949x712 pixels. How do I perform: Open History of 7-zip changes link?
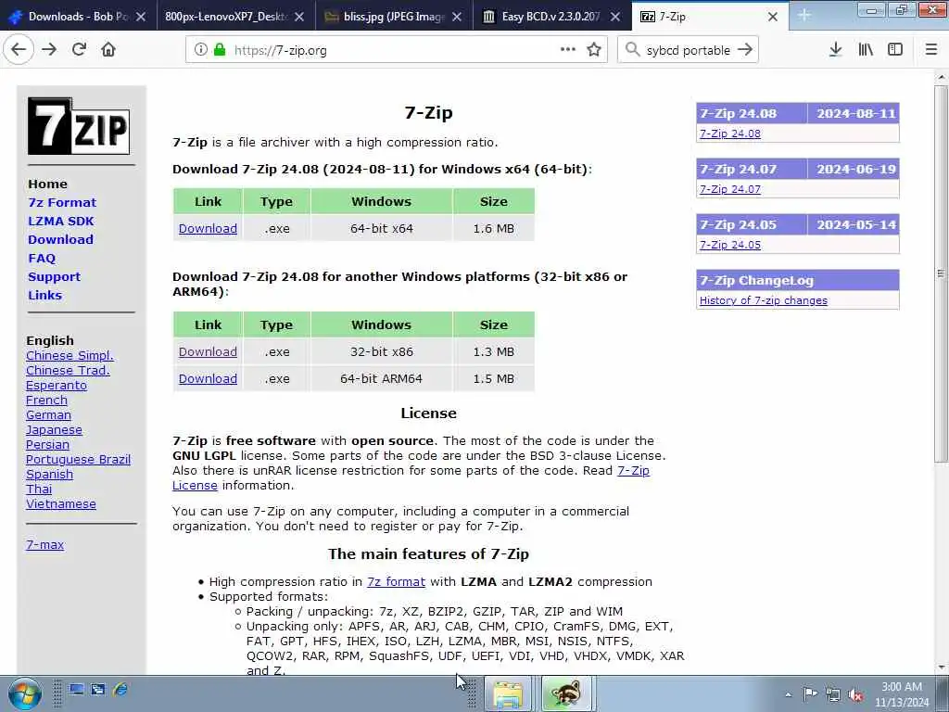tap(764, 300)
